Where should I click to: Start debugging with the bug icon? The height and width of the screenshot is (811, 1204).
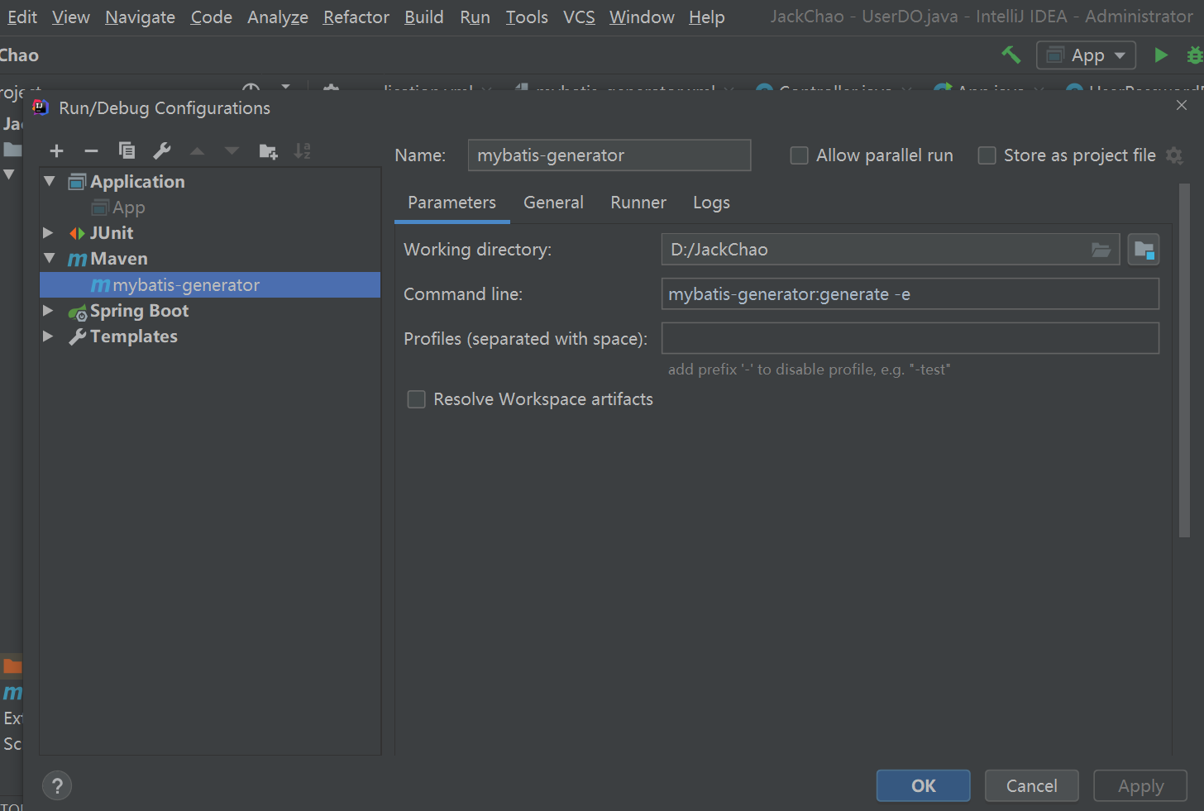pyautogui.click(x=1195, y=55)
